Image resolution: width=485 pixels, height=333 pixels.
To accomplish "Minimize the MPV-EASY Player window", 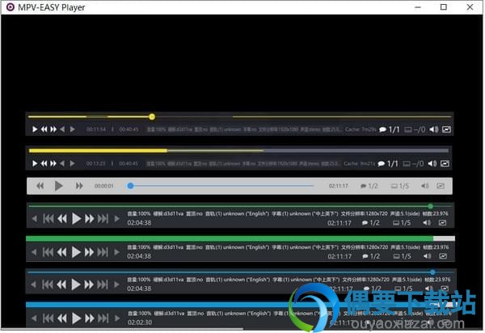I will [x=418, y=7].
